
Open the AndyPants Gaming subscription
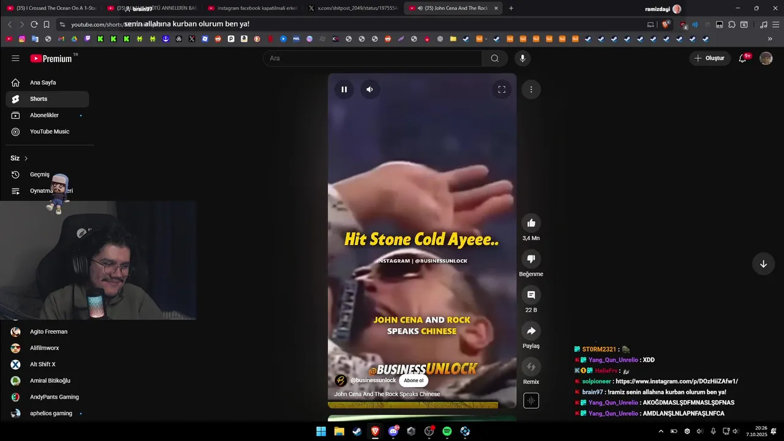coord(47,397)
